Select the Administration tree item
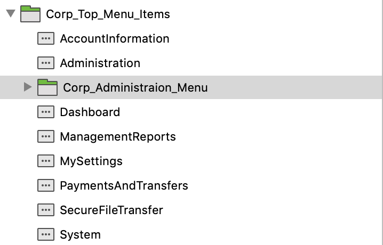This screenshot has height=245, width=383. coord(100,63)
